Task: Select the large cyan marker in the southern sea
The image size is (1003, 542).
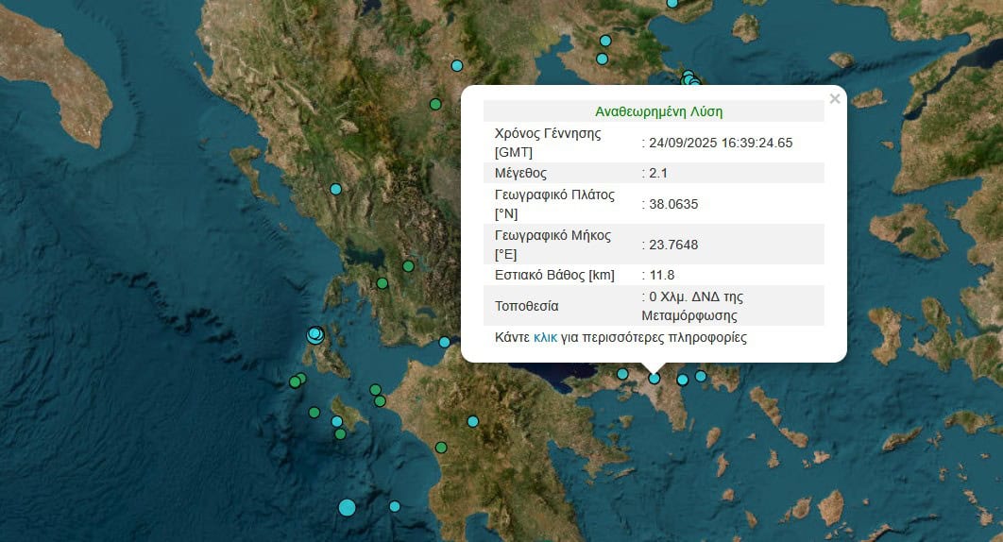Action: click(347, 507)
